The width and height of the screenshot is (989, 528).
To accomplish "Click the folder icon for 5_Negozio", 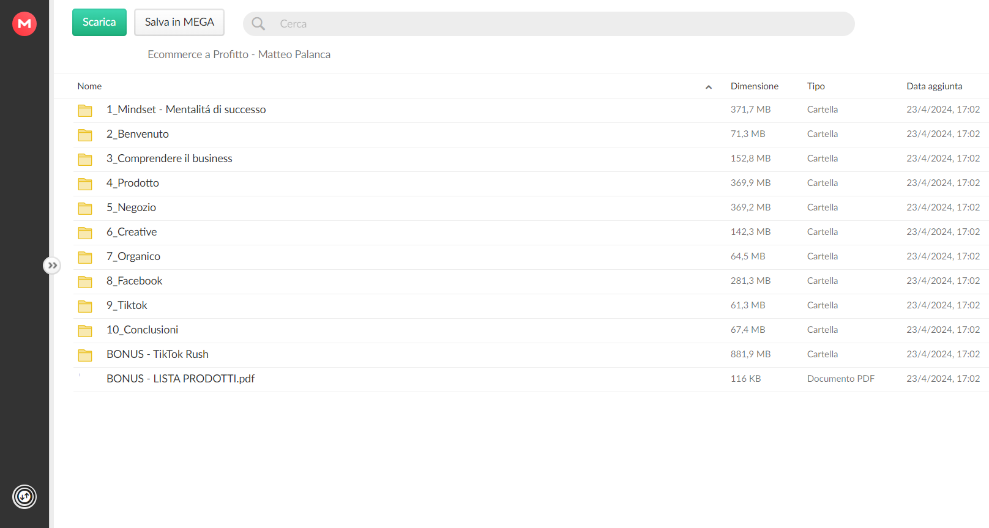I will point(85,208).
